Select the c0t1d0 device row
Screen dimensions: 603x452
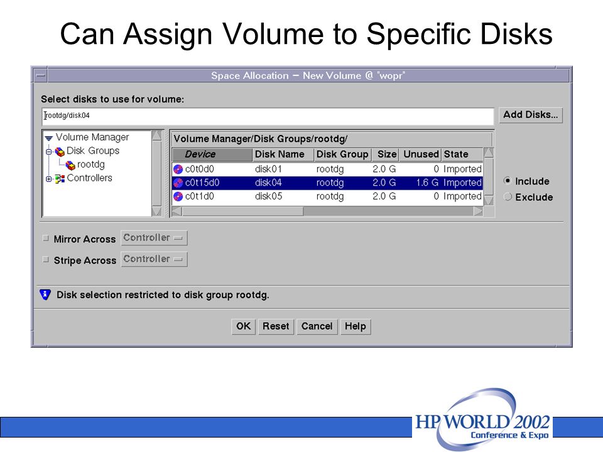click(327, 196)
